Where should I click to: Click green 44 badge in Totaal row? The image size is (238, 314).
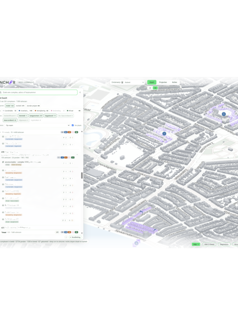[x=76, y=232]
